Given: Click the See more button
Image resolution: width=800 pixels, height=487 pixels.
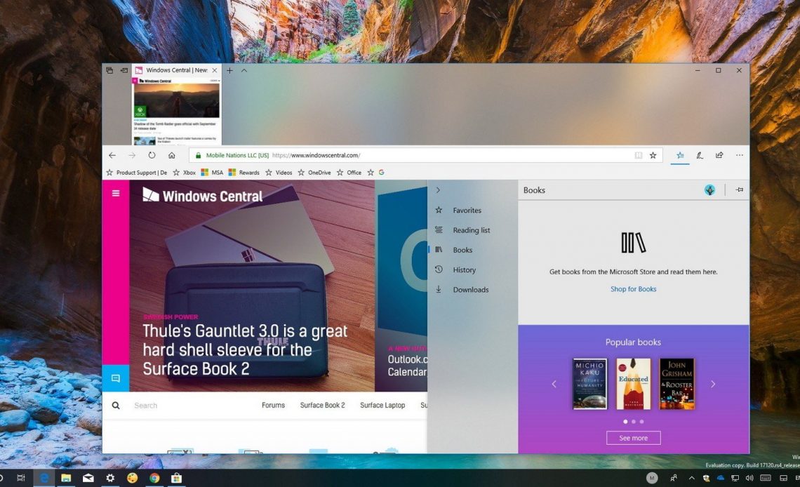Looking at the screenshot, I should pos(633,438).
